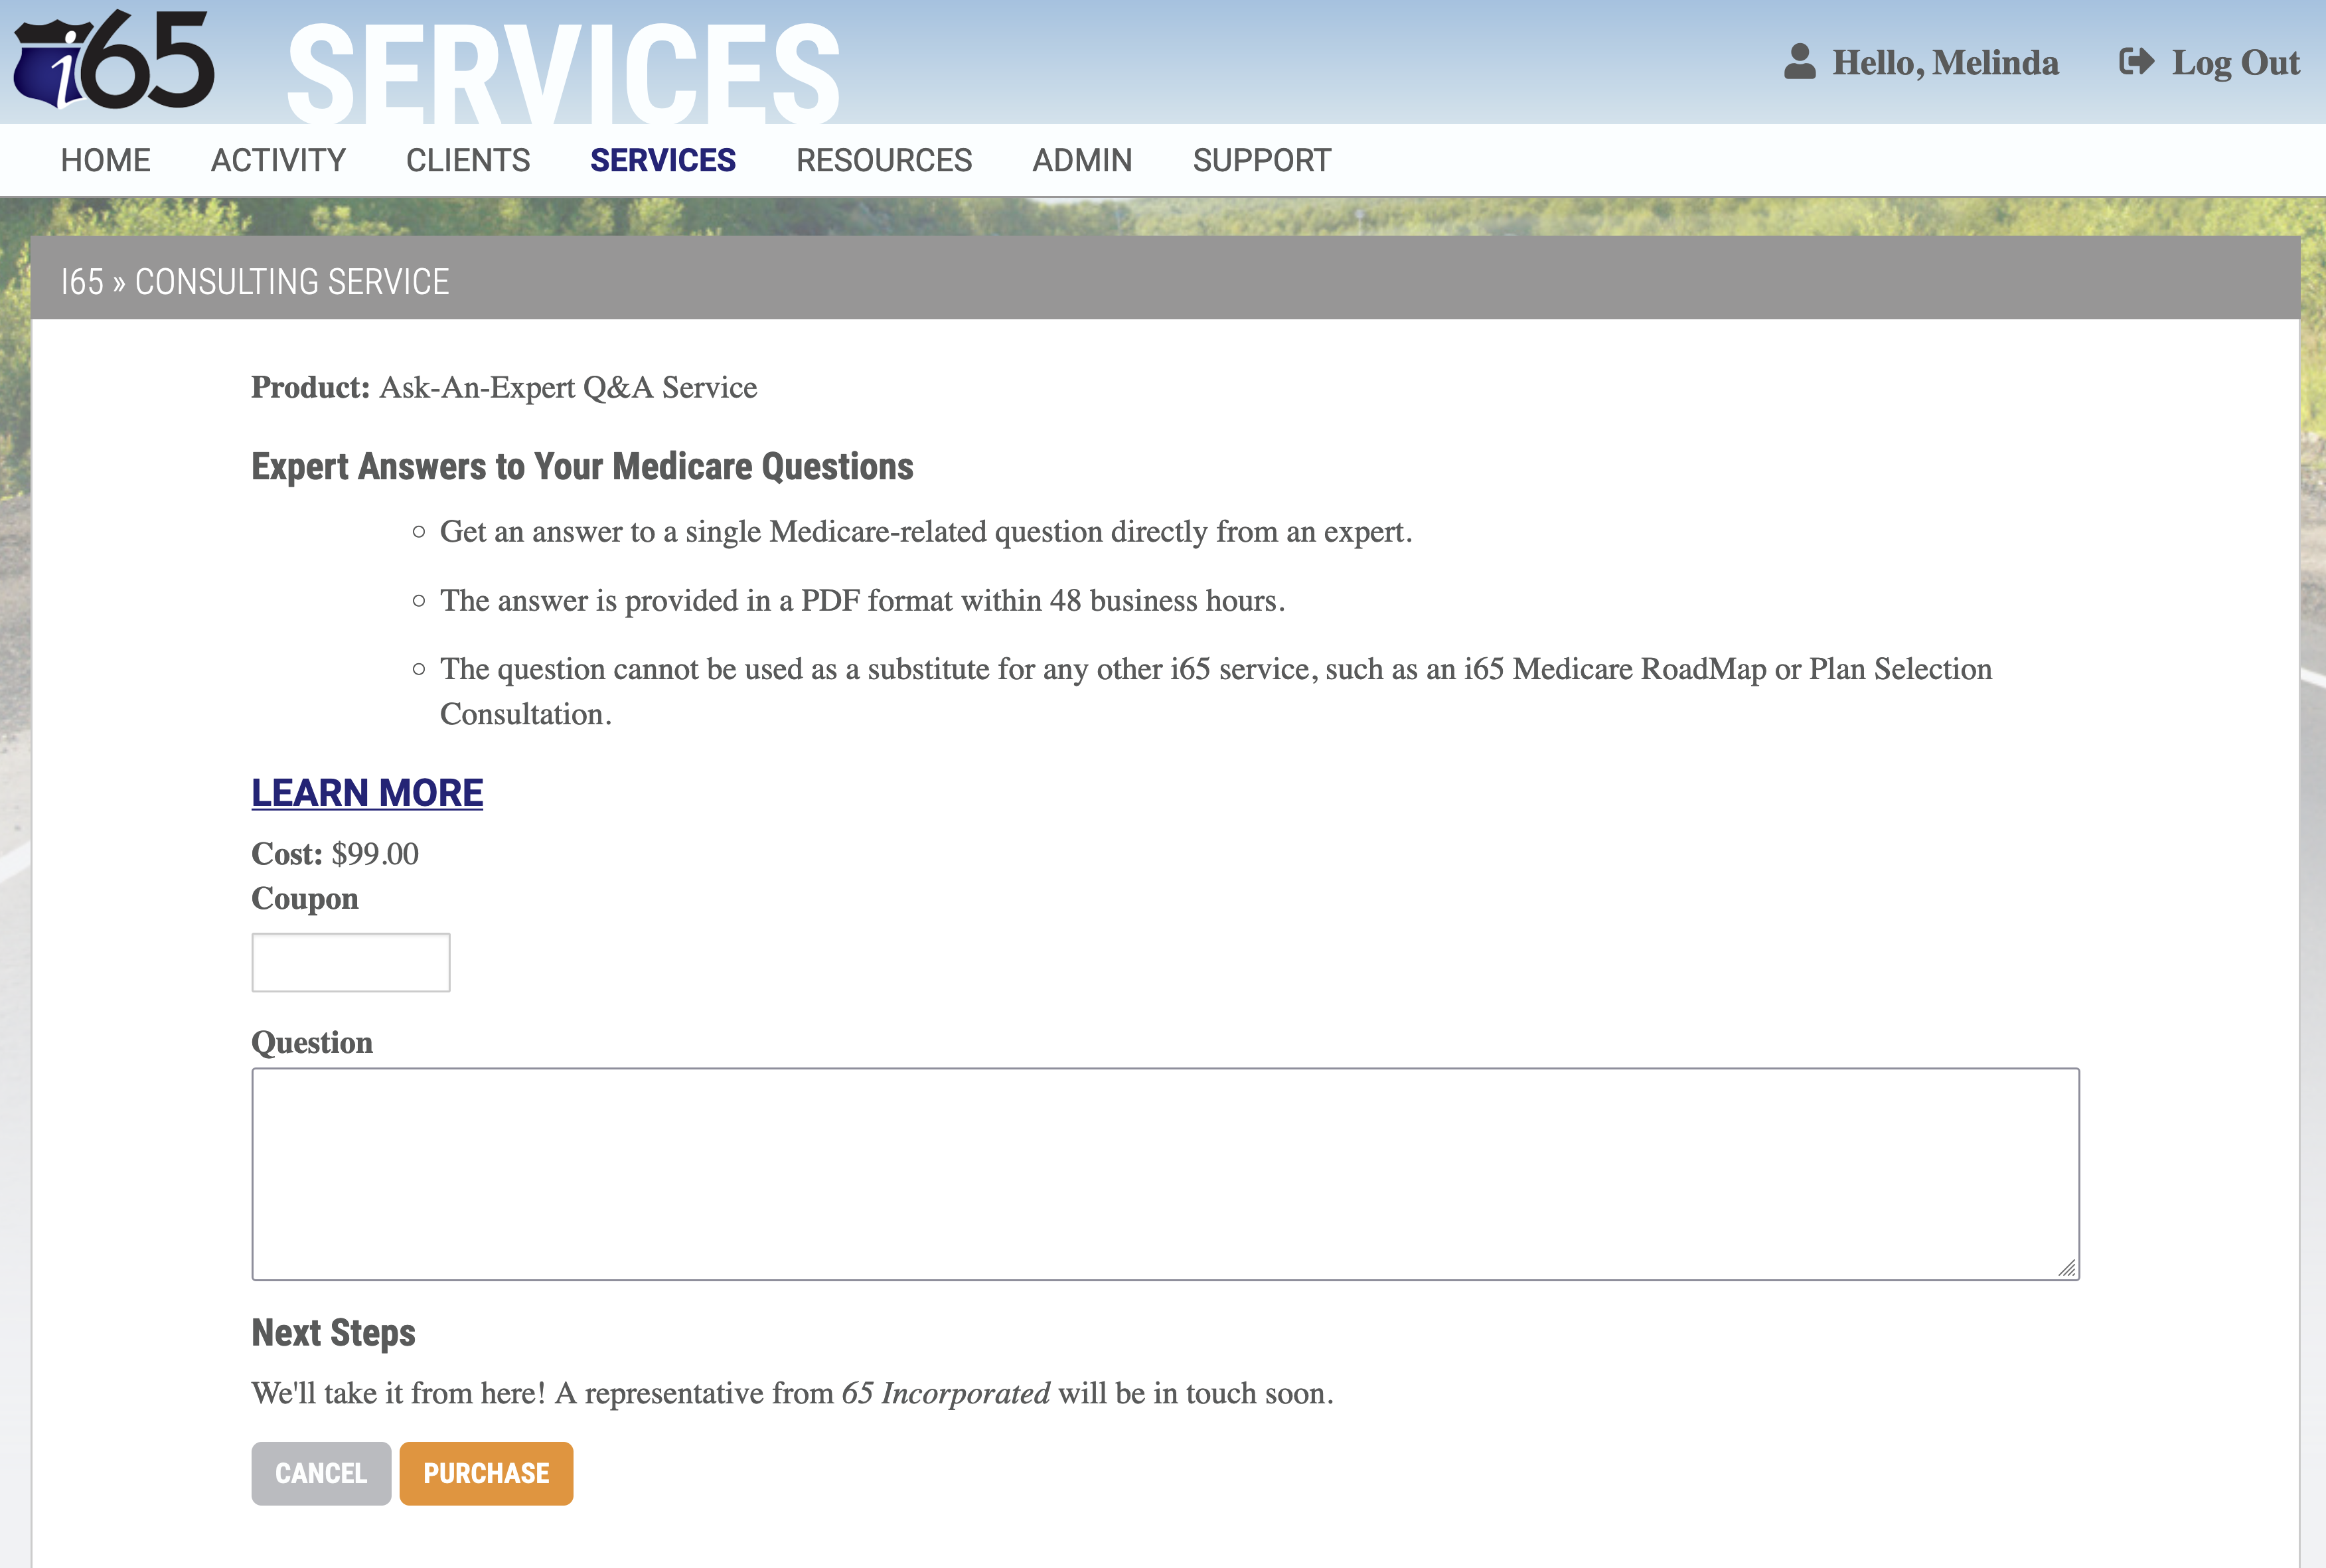Open the SUPPORT menu item
This screenshot has height=1568, width=2326.
[1261, 160]
